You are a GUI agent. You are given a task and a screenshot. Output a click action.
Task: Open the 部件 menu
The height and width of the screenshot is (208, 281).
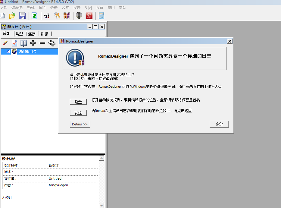[31, 8]
